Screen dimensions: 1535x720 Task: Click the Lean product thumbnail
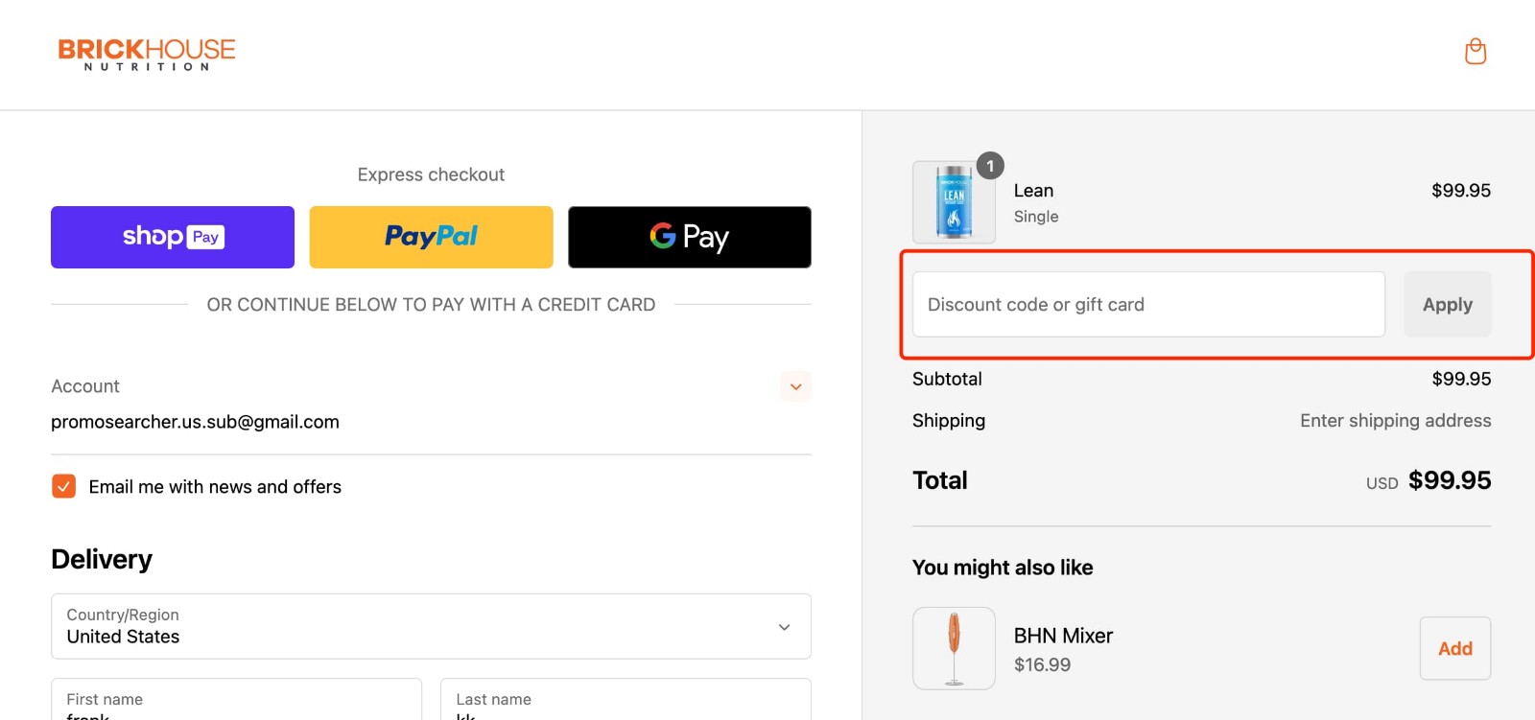click(953, 202)
